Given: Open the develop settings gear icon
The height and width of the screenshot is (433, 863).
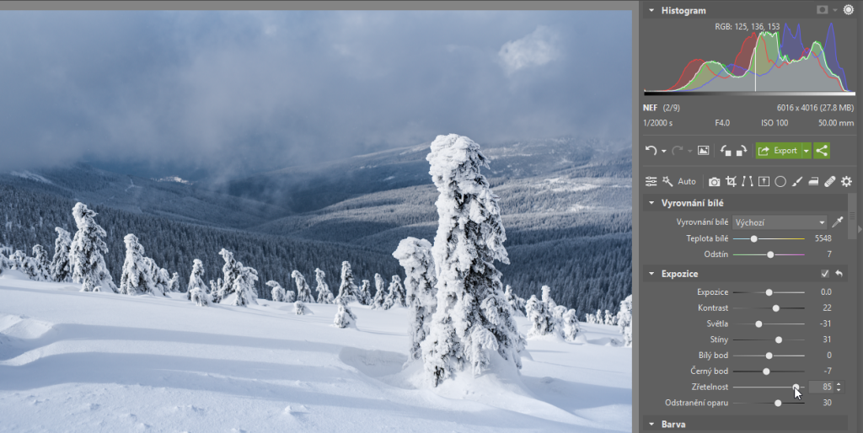Looking at the screenshot, I should (x=846, y=182).
